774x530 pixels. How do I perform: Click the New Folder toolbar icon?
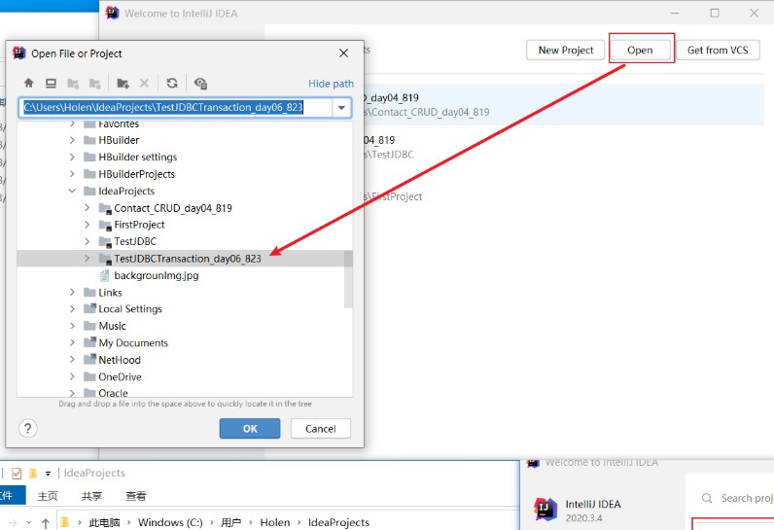123,83
